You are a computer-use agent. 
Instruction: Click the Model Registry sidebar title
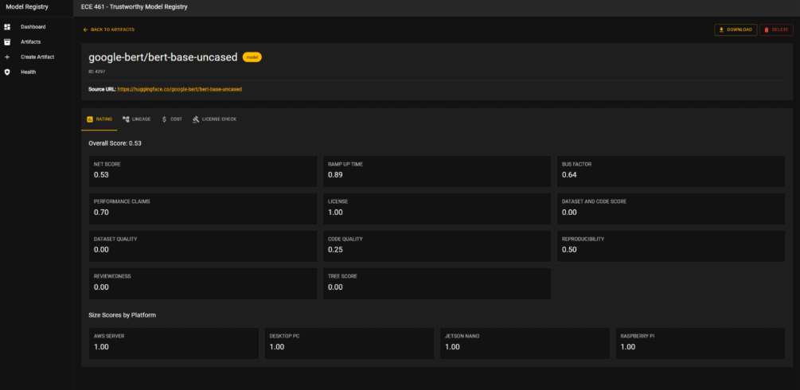pos(27,6)
